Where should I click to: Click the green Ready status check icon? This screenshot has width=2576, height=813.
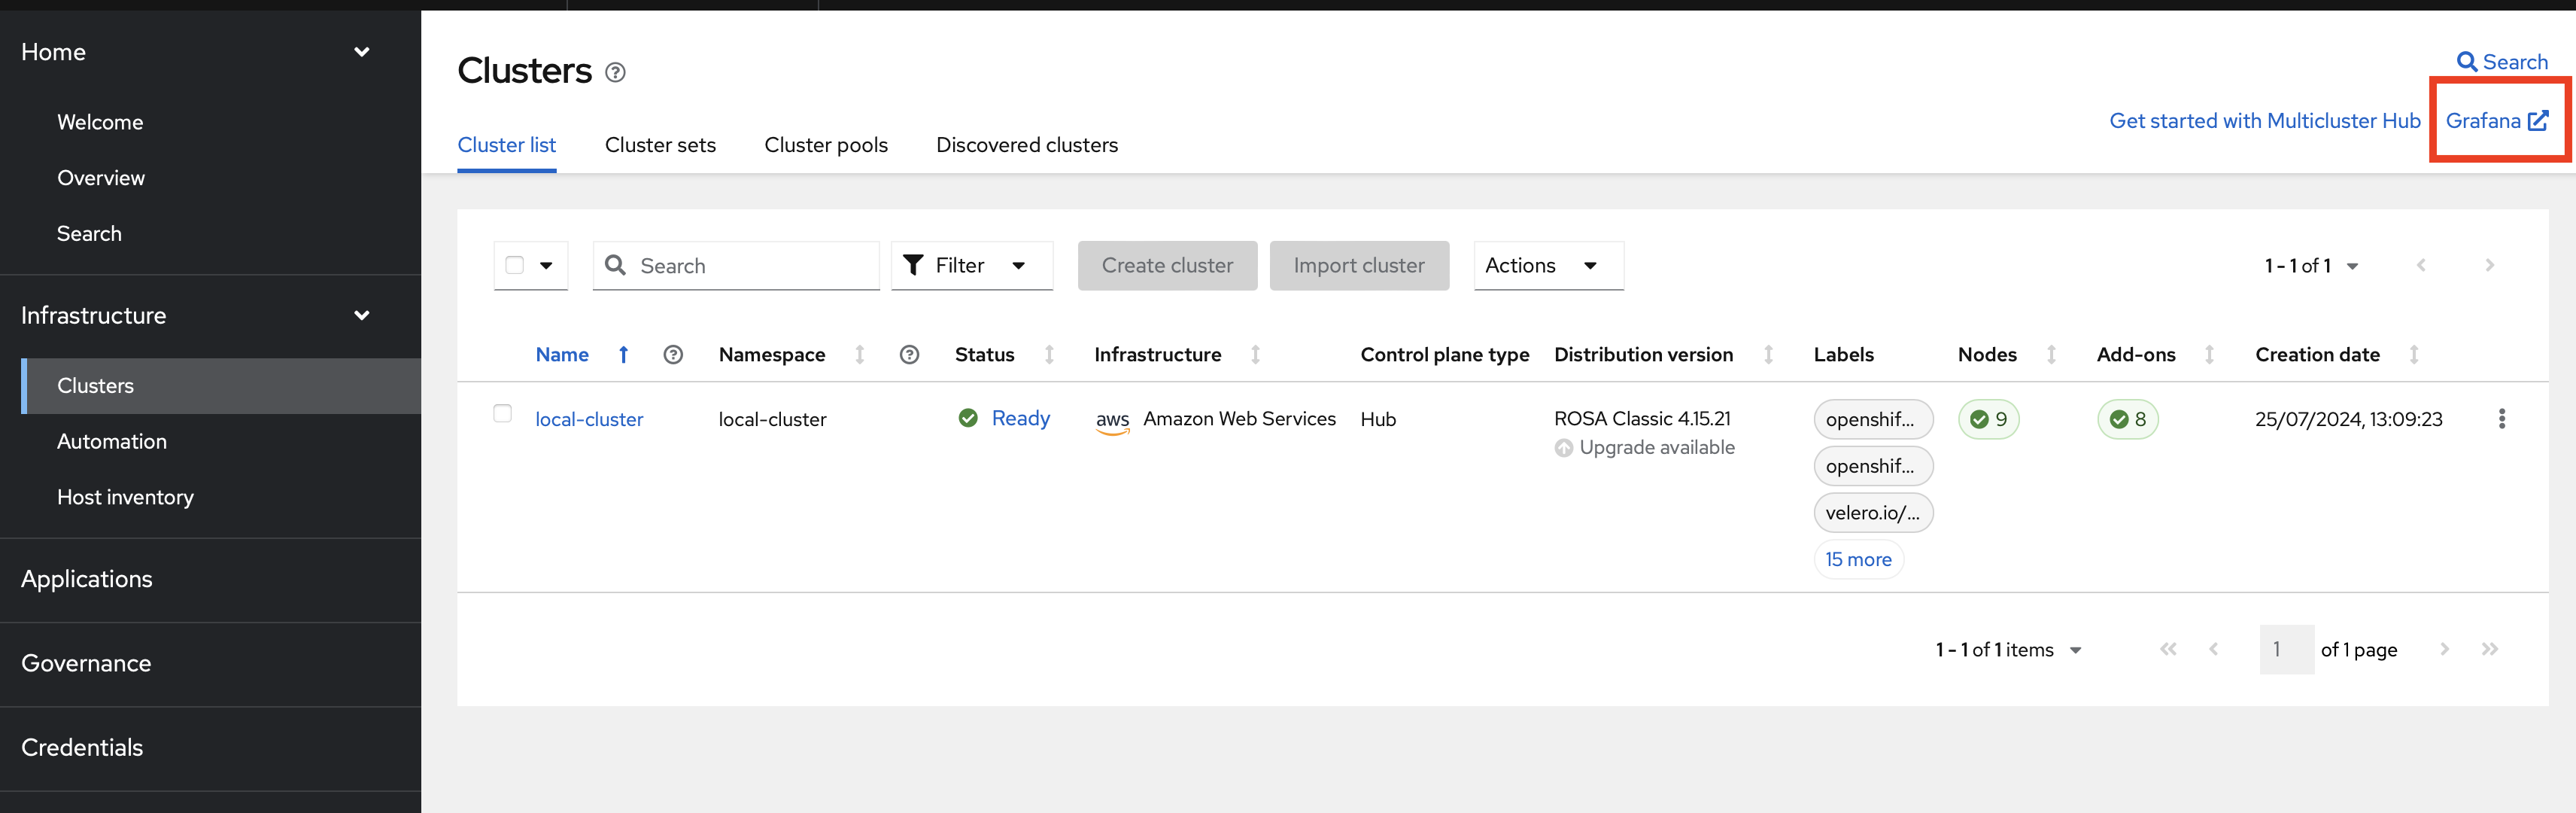pyautogui.click(x=968, y=418)
